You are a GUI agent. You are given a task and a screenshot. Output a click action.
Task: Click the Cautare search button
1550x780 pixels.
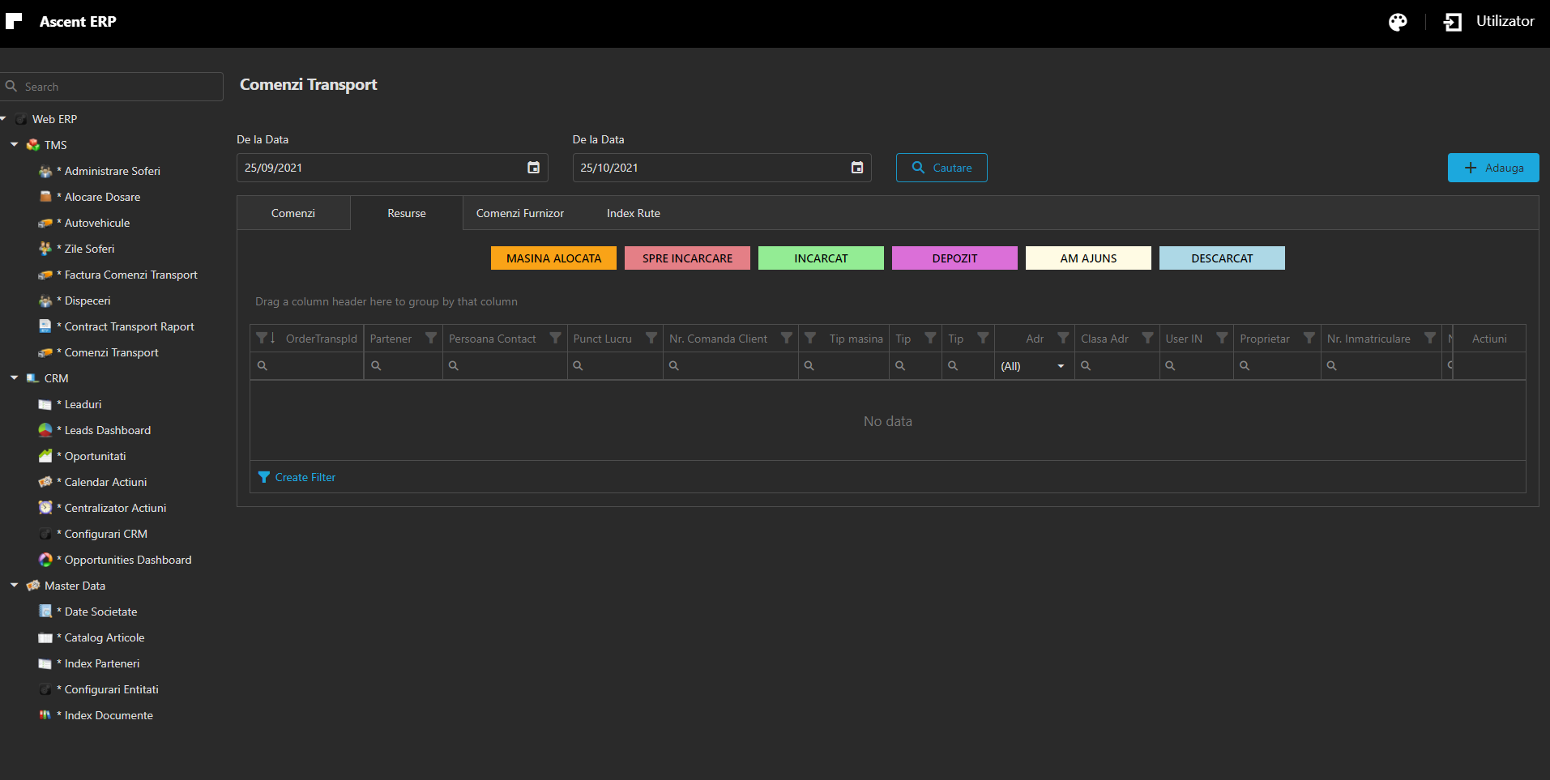[x=941, y=168]
